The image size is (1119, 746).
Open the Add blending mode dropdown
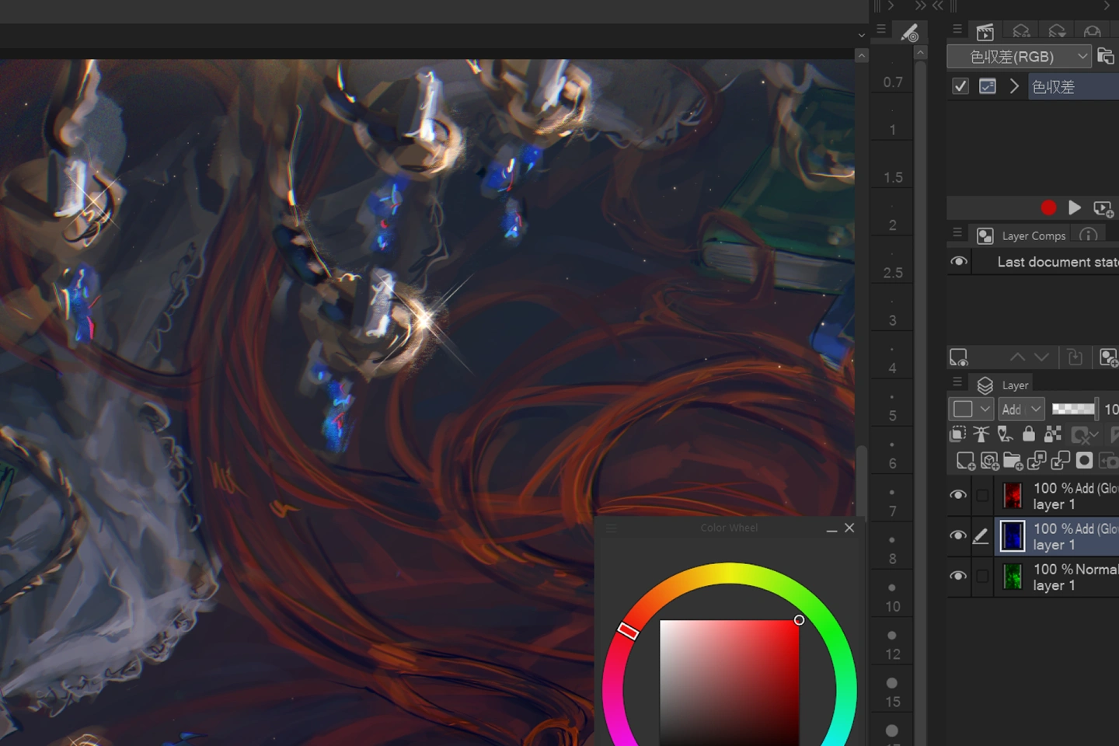coord(1021,409)
